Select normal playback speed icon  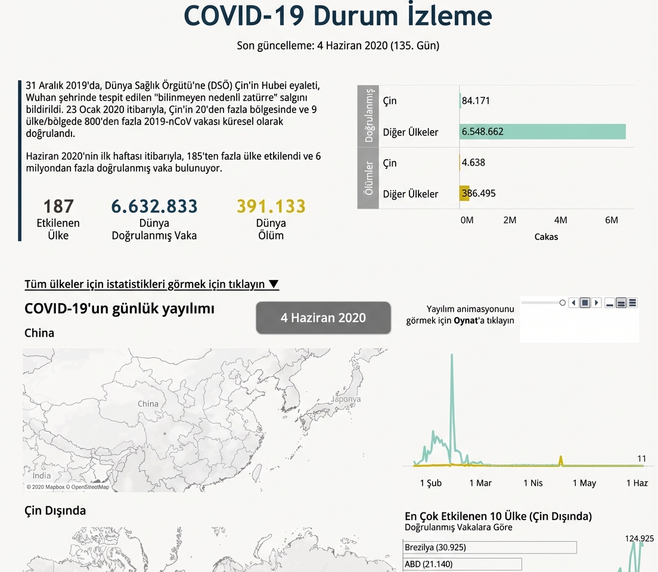[621, 303]
